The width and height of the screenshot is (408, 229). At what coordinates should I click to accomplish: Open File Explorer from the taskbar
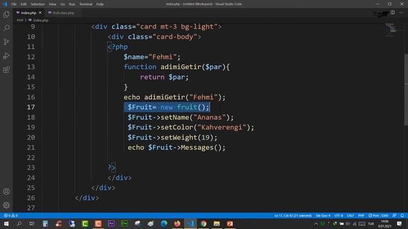click(217, 223)
